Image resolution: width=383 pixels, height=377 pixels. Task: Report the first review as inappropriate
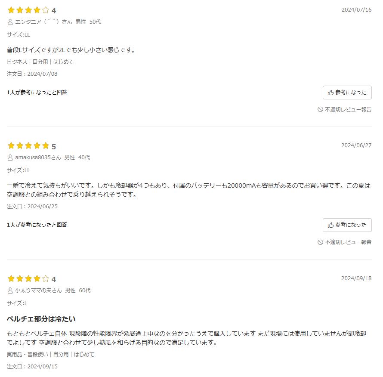coord(344,109)
